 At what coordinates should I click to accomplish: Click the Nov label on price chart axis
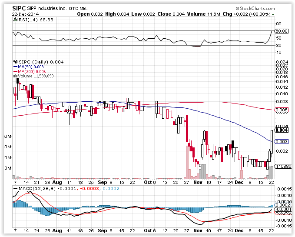point(198,182)
